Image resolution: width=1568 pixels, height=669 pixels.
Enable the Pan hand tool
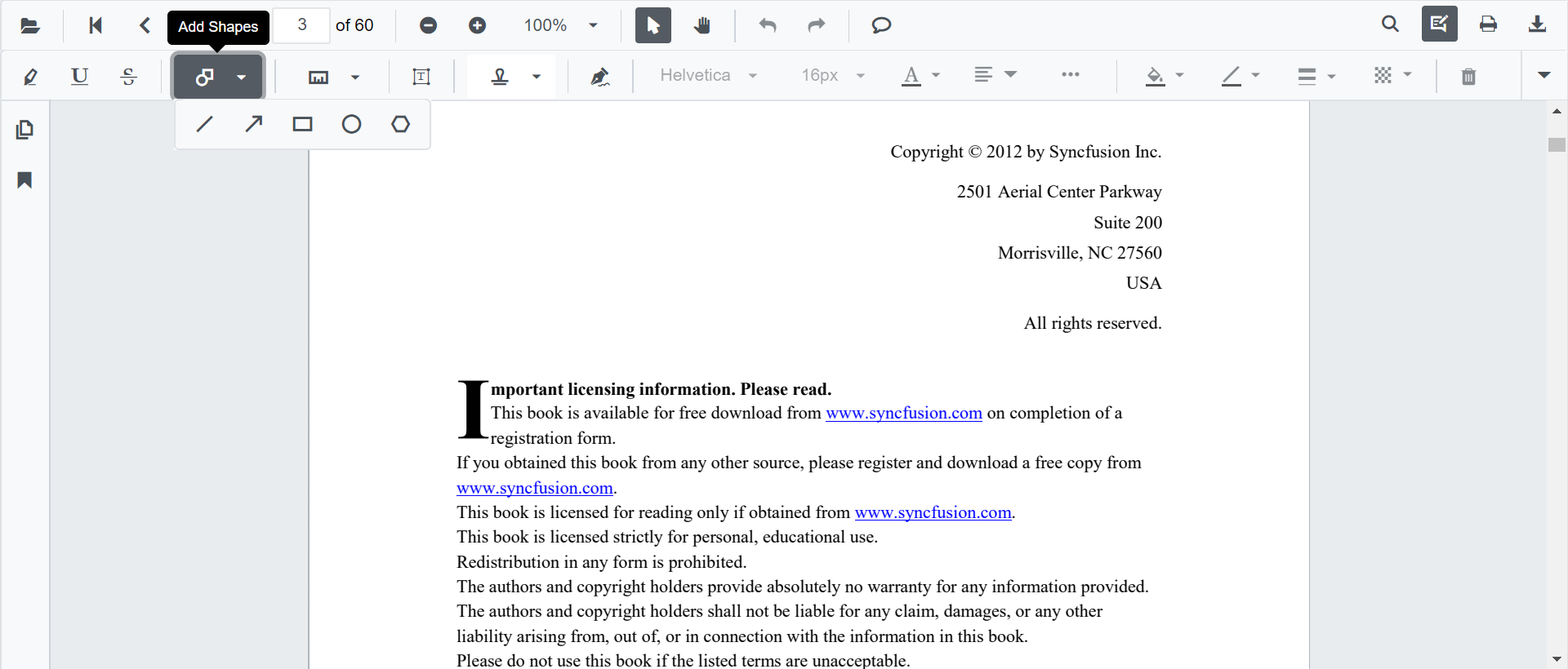(x=702, y=25)
